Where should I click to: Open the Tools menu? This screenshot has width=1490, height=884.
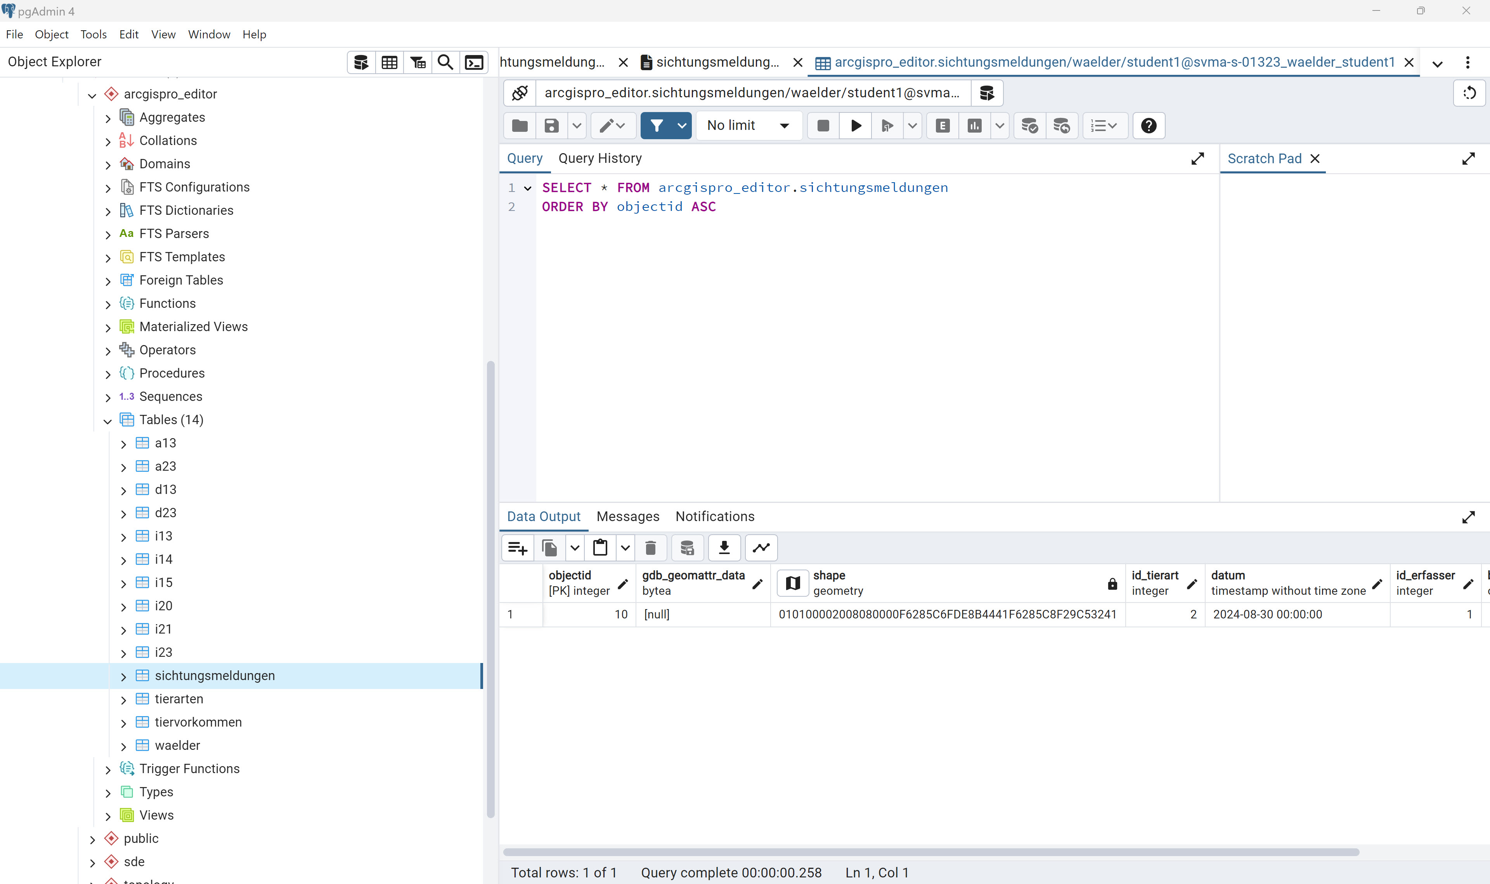click(94, 35)
